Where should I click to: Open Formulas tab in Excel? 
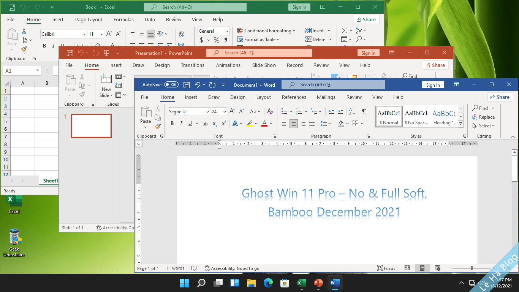coord(123,19)
